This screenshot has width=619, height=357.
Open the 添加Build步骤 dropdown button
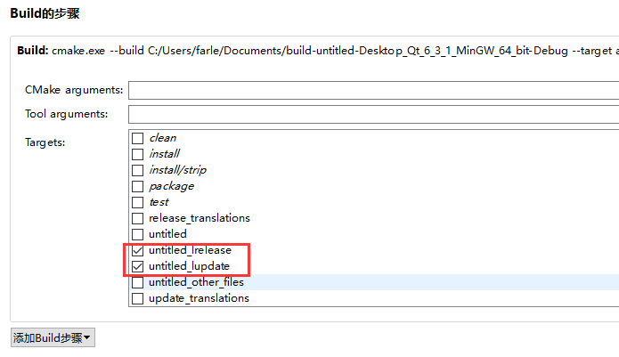click(53, 337)
